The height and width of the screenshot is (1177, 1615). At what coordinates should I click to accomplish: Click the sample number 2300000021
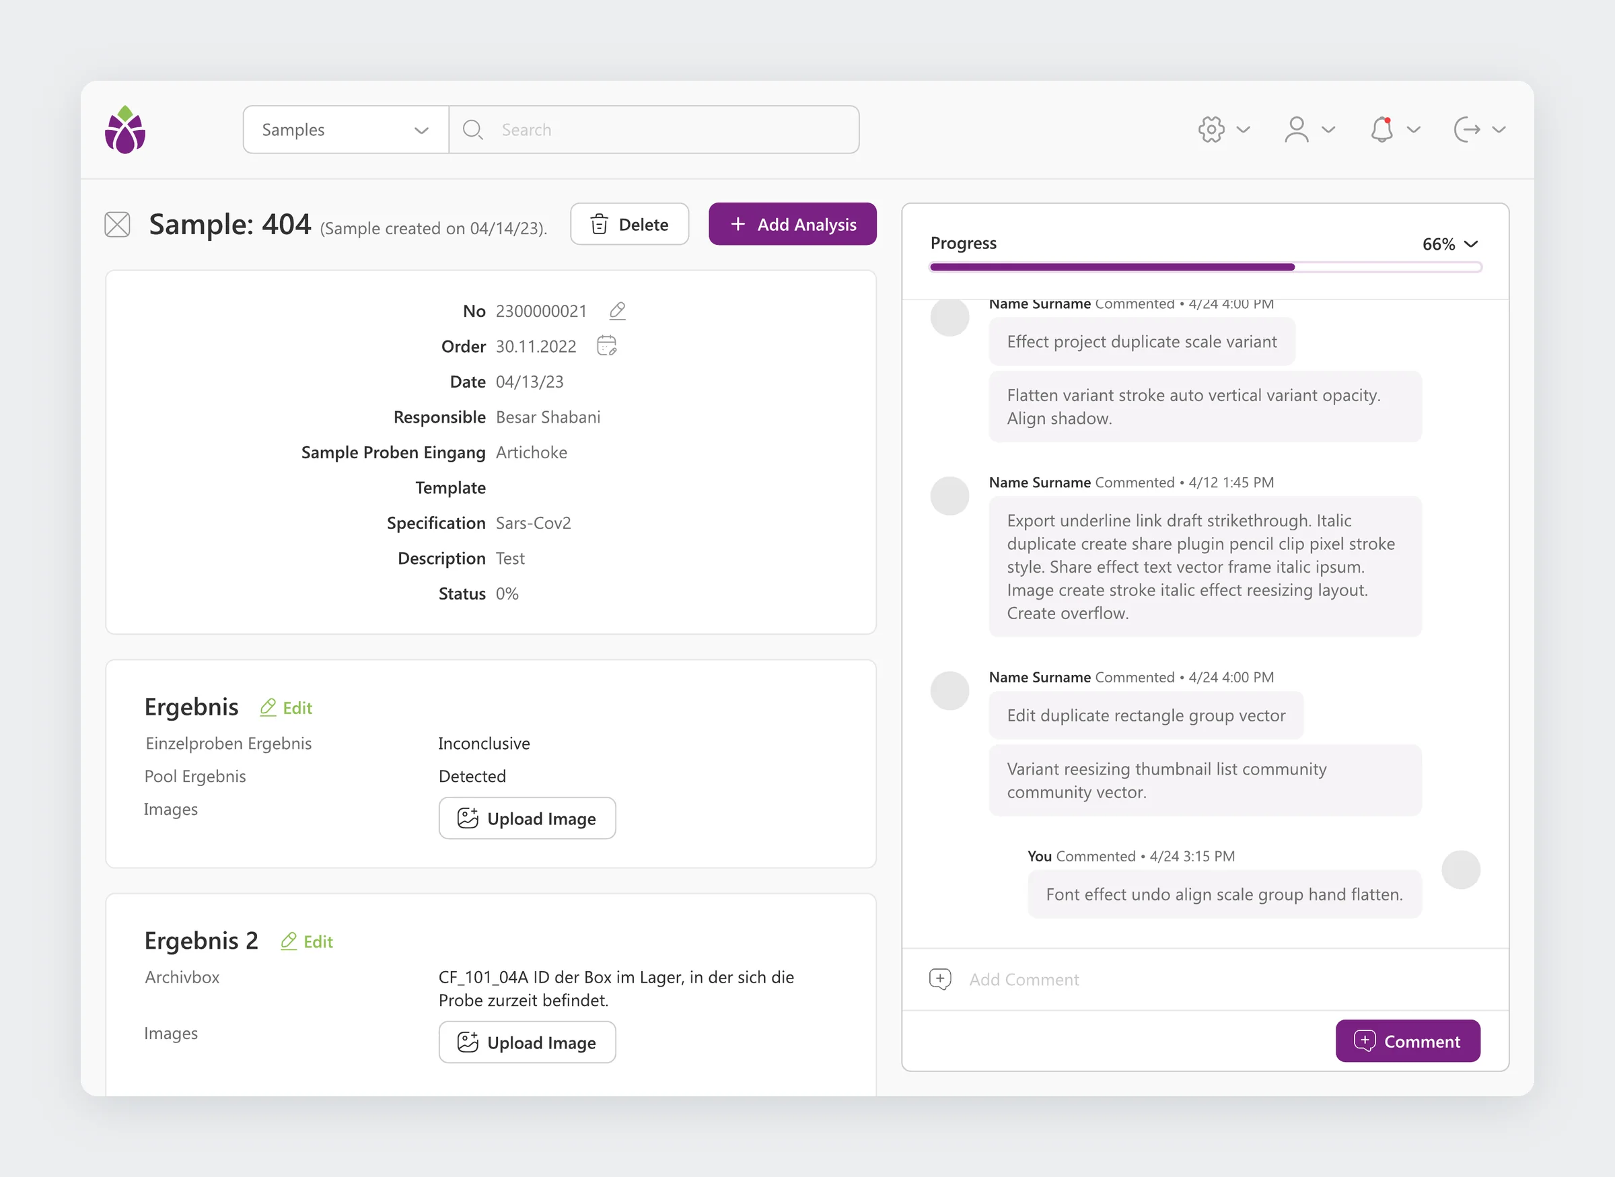542,311
